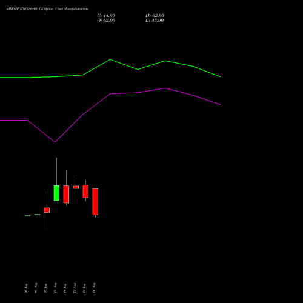Click the HEROMOTOCO 6400 CE chart title
Screen dimensions: 303x303
tap(48, 9)
